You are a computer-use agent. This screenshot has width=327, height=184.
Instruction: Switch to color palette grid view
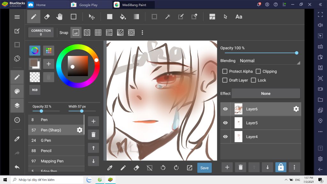49,50
